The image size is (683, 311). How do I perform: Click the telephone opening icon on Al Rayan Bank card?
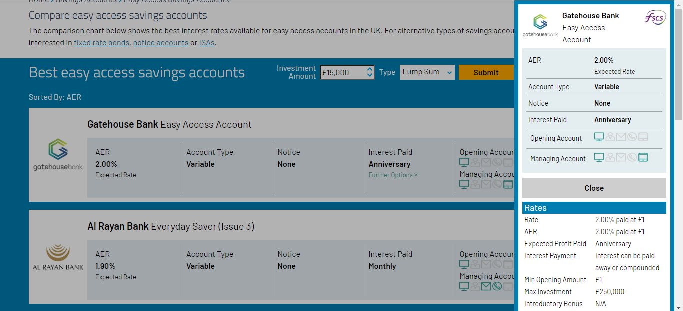tap(497, 264)
